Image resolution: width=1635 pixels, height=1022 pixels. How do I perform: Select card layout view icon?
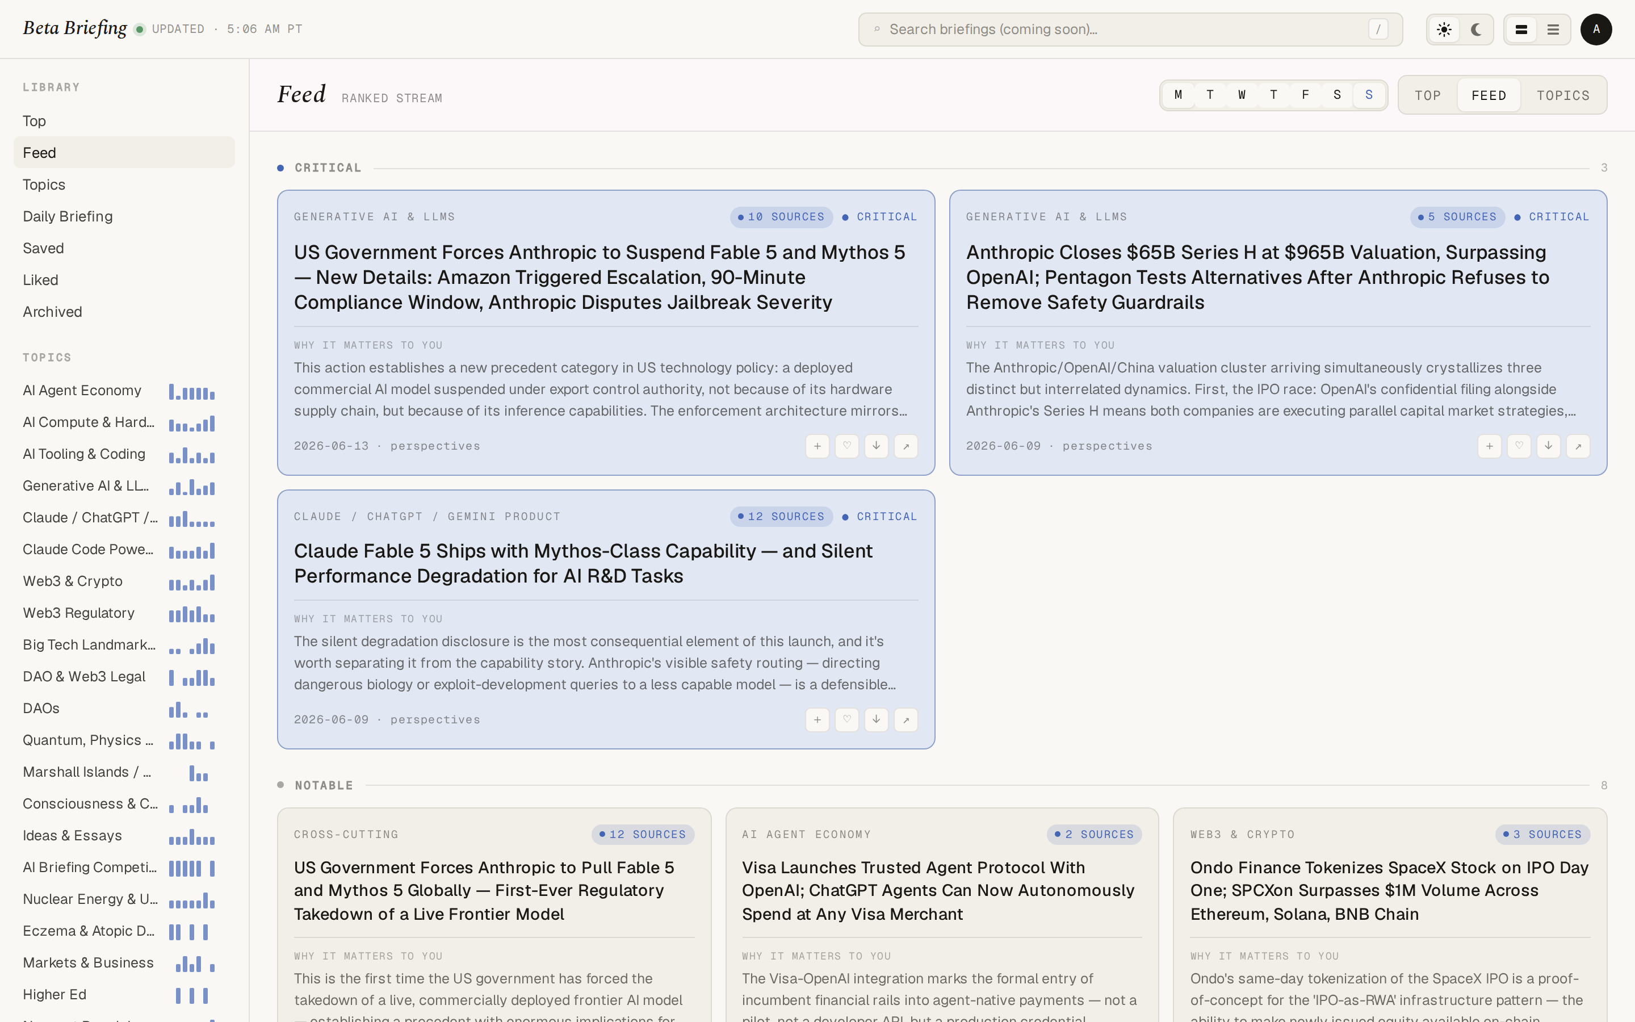click(x=1521, y=30)
